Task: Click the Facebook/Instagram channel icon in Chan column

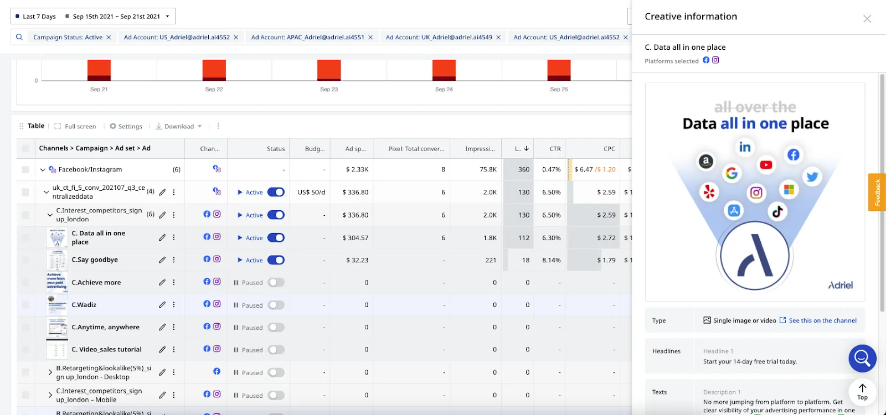Action: (217, 169)
